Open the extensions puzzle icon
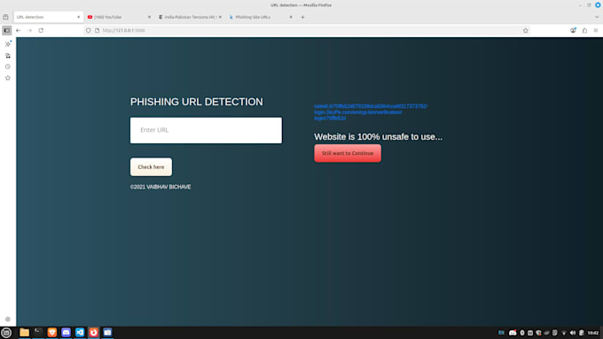 click(584, 30)
